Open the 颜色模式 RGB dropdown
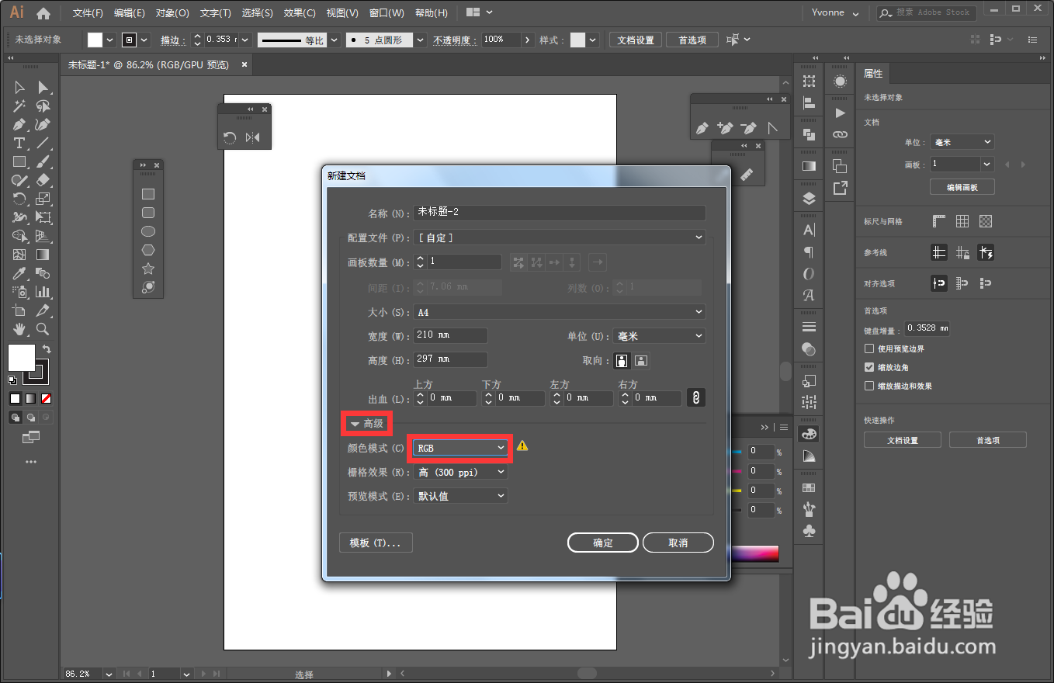Screen dimensions: 1054x683 point(460,448)
